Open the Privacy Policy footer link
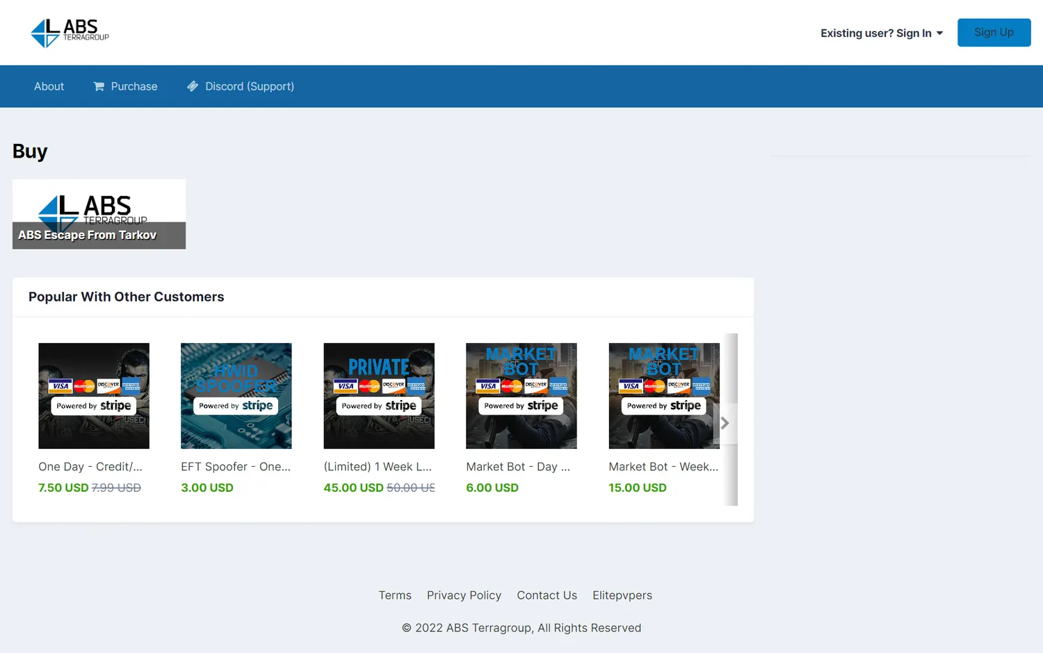Screen dimensions: 1043x653 464,595
